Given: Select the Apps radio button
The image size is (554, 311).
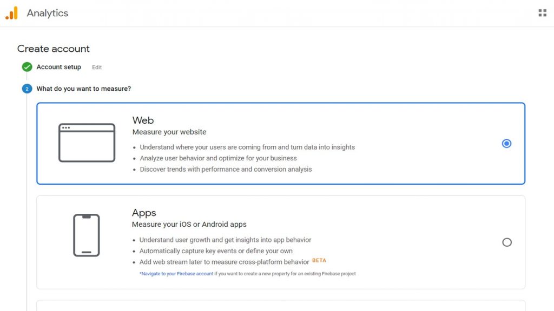Looking at the screenshot, I should tap(507, 243).
